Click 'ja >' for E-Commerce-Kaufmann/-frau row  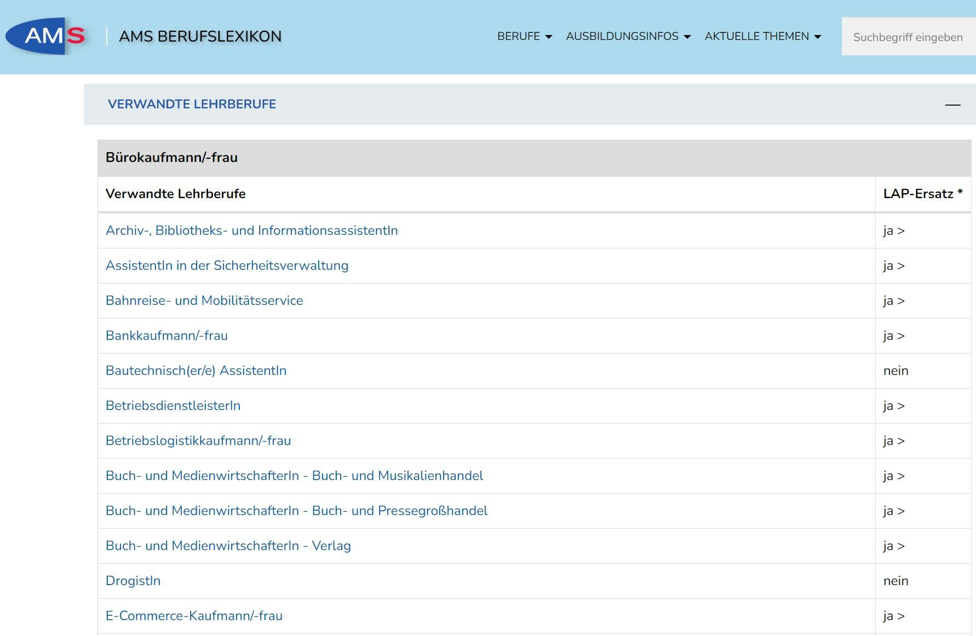pyautogui.click(x=894, y=616)
